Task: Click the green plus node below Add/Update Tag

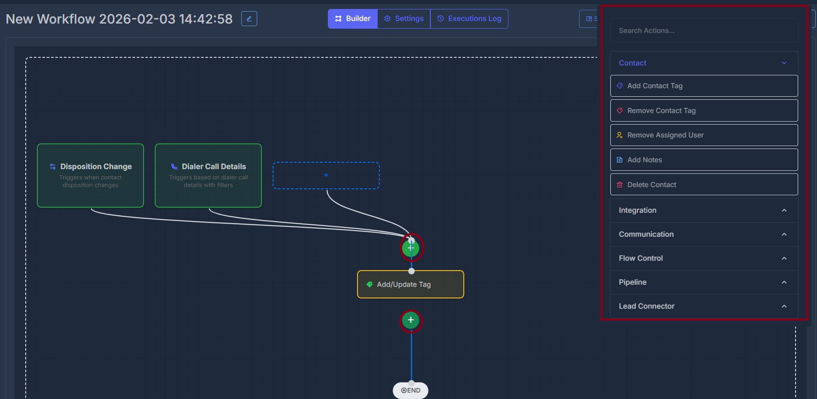Action: pos(411,321)
